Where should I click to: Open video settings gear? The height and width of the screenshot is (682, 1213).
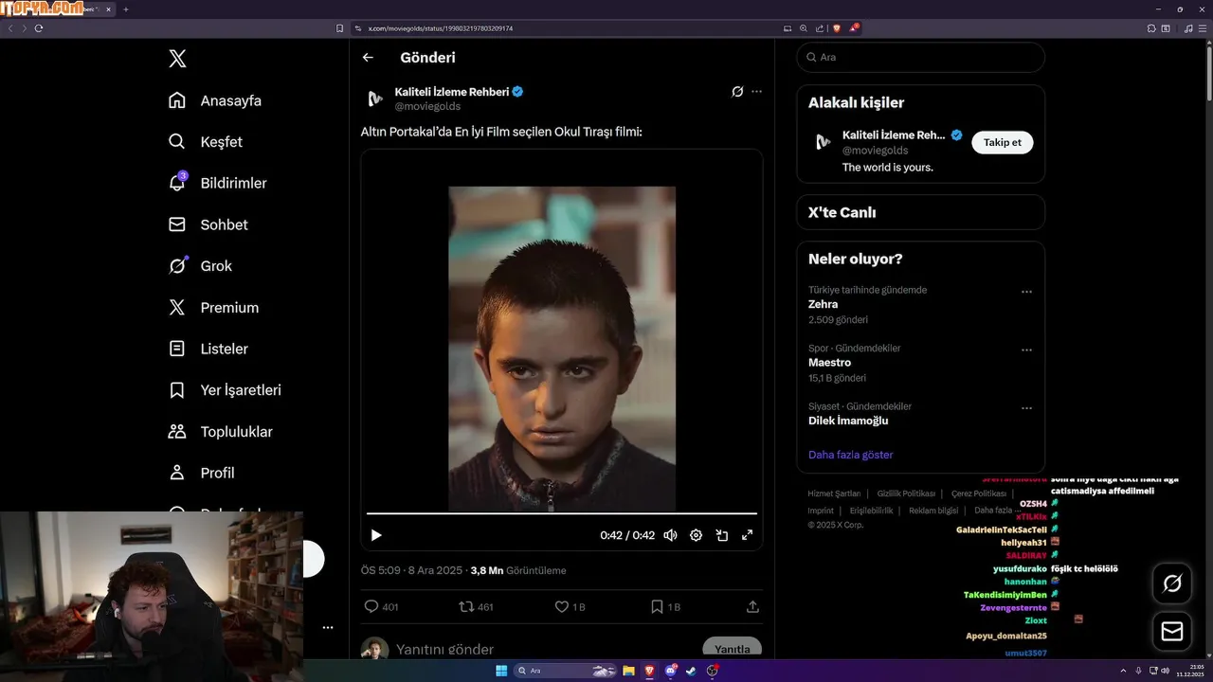(x=696, y=535)
